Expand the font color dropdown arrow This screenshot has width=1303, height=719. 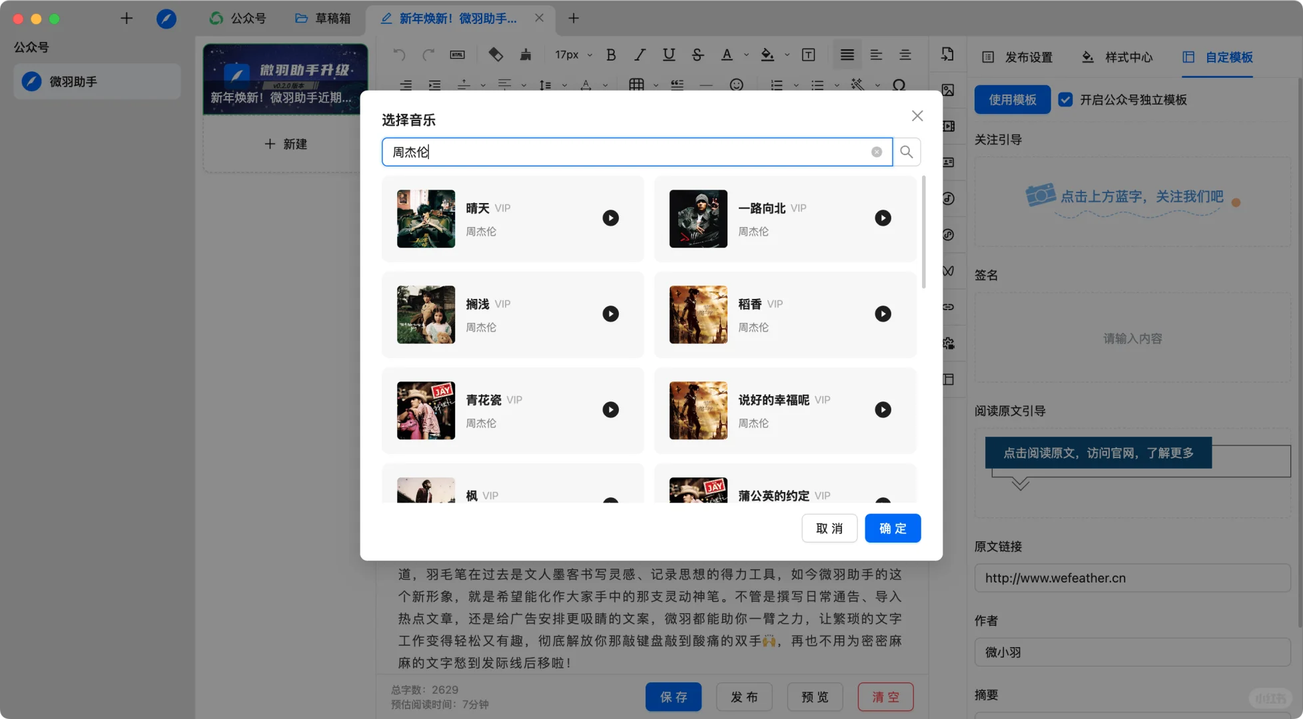tap(746, 55)
